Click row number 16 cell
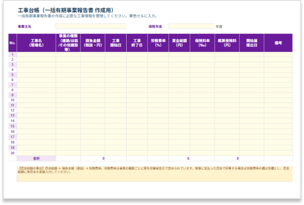Viewport: 304px width, 205px height. (x=12, y=131)
